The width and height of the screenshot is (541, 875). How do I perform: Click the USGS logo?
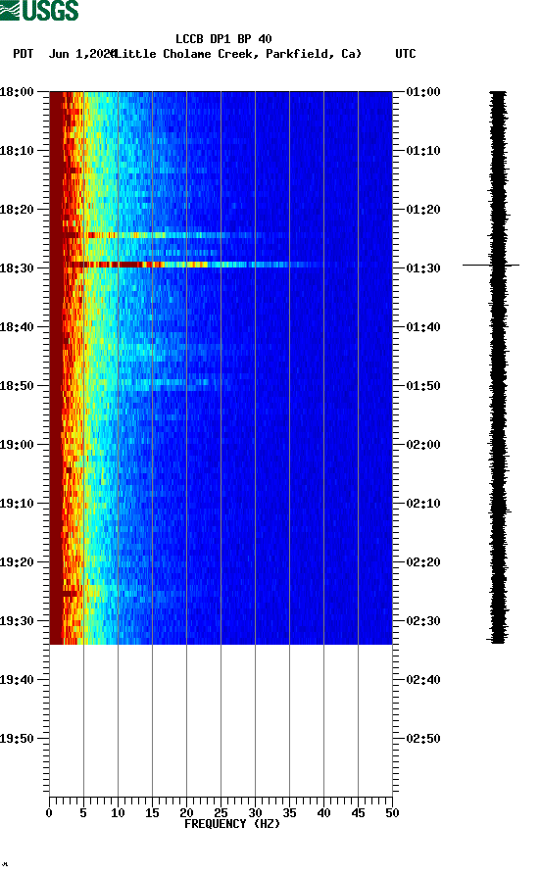coord(39,10)
